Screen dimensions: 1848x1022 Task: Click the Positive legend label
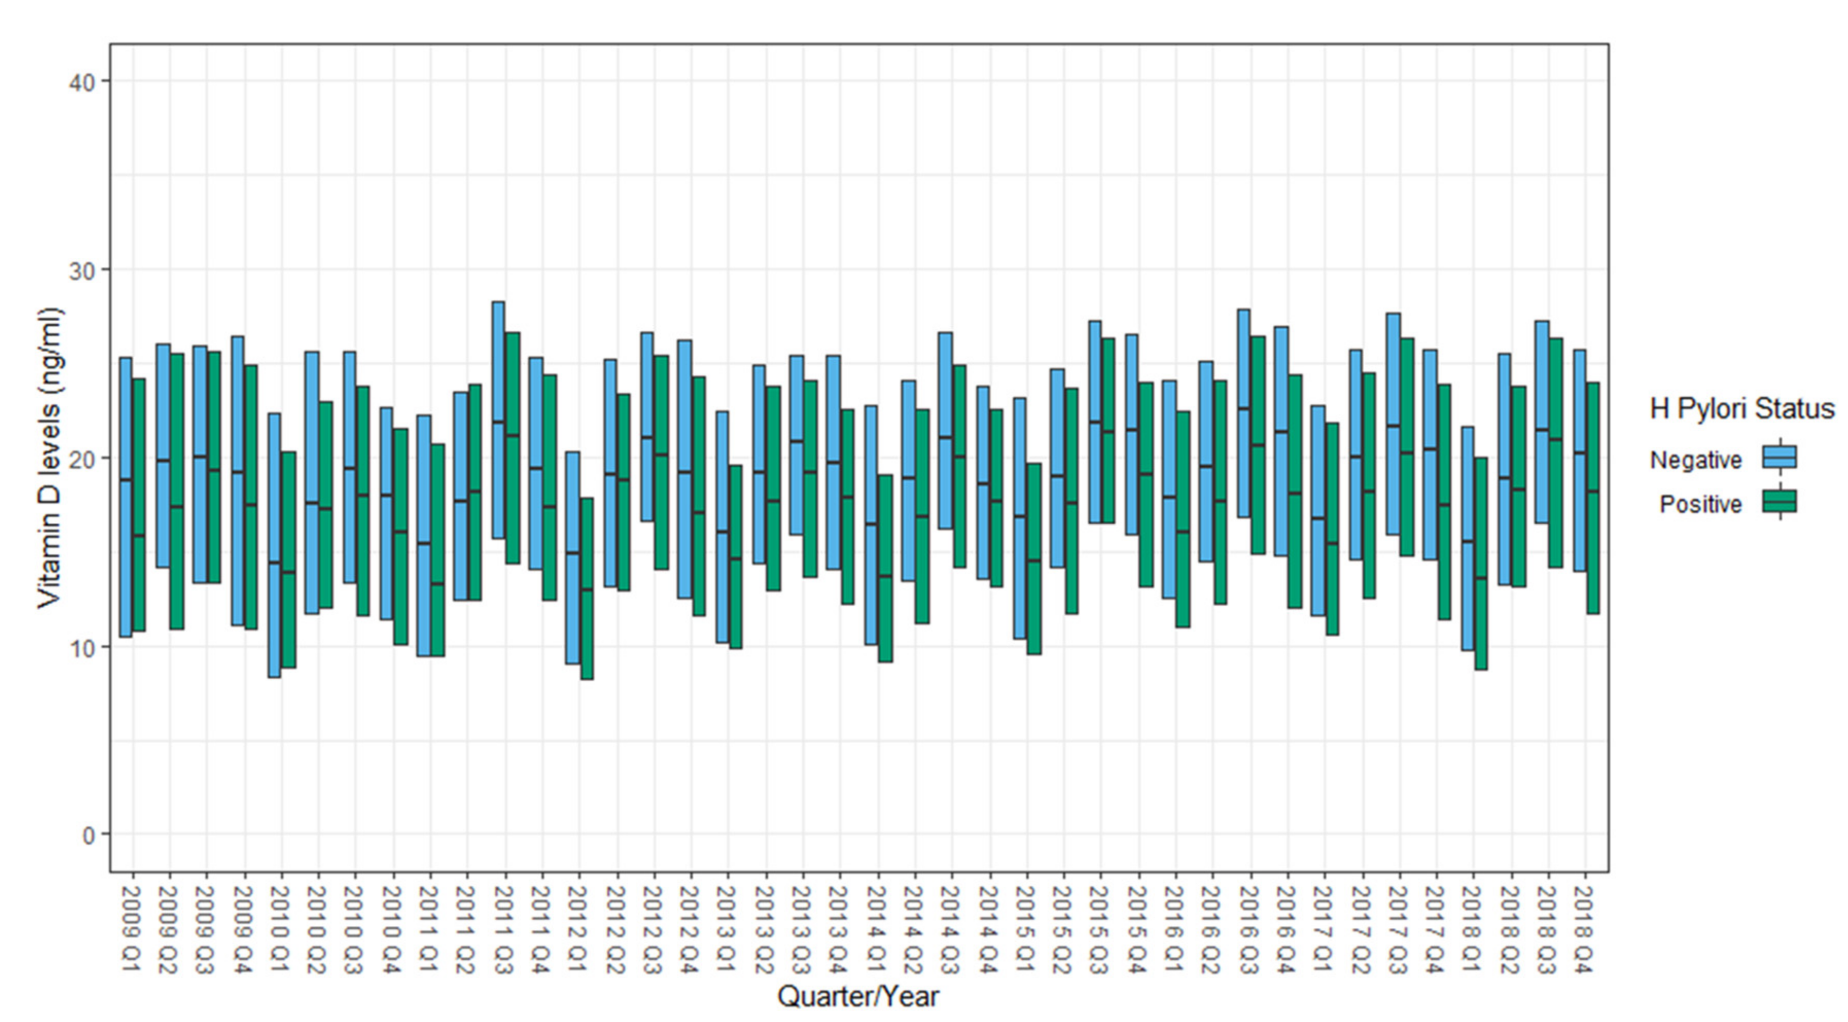(1700, 504)
